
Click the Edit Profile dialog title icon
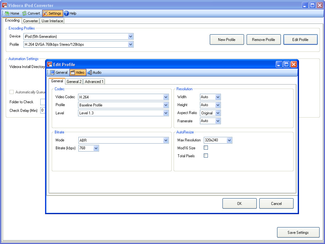coord(50,64)
